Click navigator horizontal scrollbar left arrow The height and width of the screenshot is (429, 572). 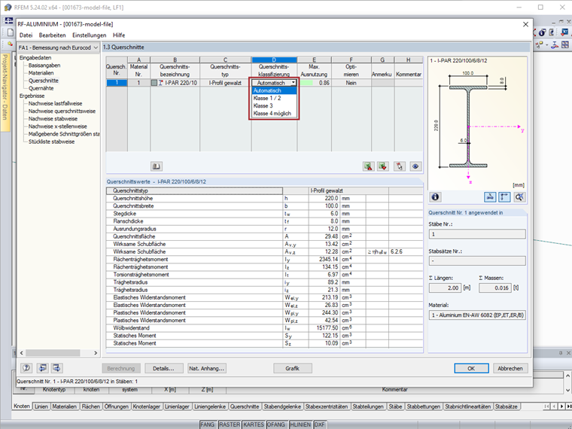click(x=22, y=353)
